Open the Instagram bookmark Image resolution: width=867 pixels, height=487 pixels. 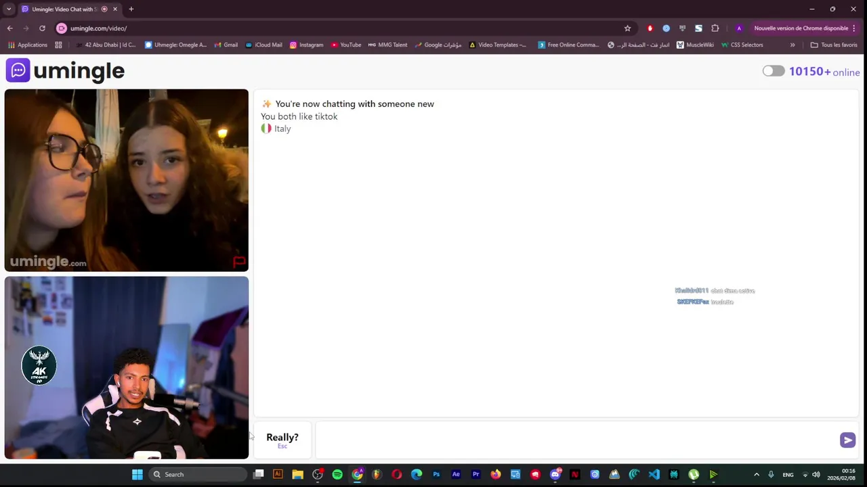[306, 45]
